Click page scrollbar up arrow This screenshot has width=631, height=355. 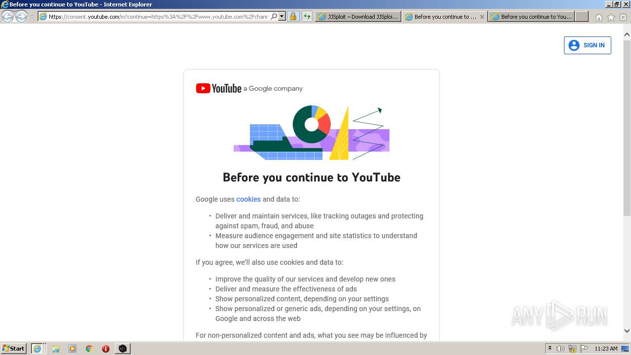click(627, 35)
